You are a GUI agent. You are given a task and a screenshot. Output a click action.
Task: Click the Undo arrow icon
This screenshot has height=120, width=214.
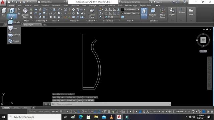(x=28, y=2)
